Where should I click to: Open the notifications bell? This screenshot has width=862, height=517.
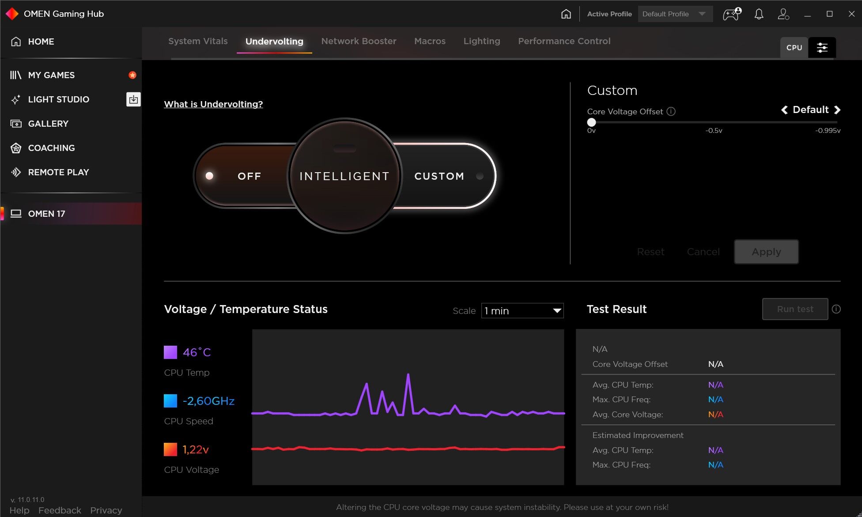(759, 14)
